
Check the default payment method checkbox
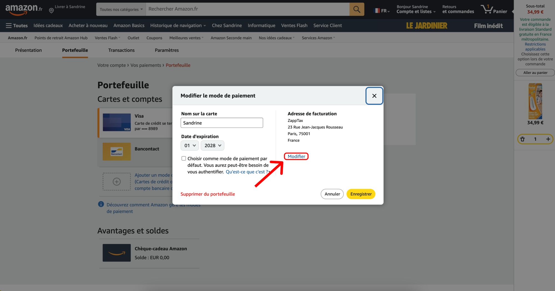point(184,158)
